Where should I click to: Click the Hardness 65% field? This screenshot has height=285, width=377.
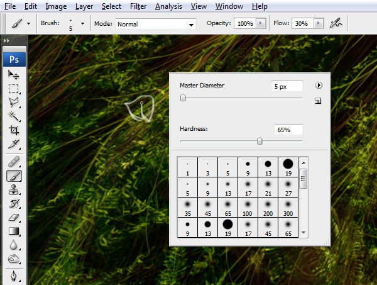point(288,130)
